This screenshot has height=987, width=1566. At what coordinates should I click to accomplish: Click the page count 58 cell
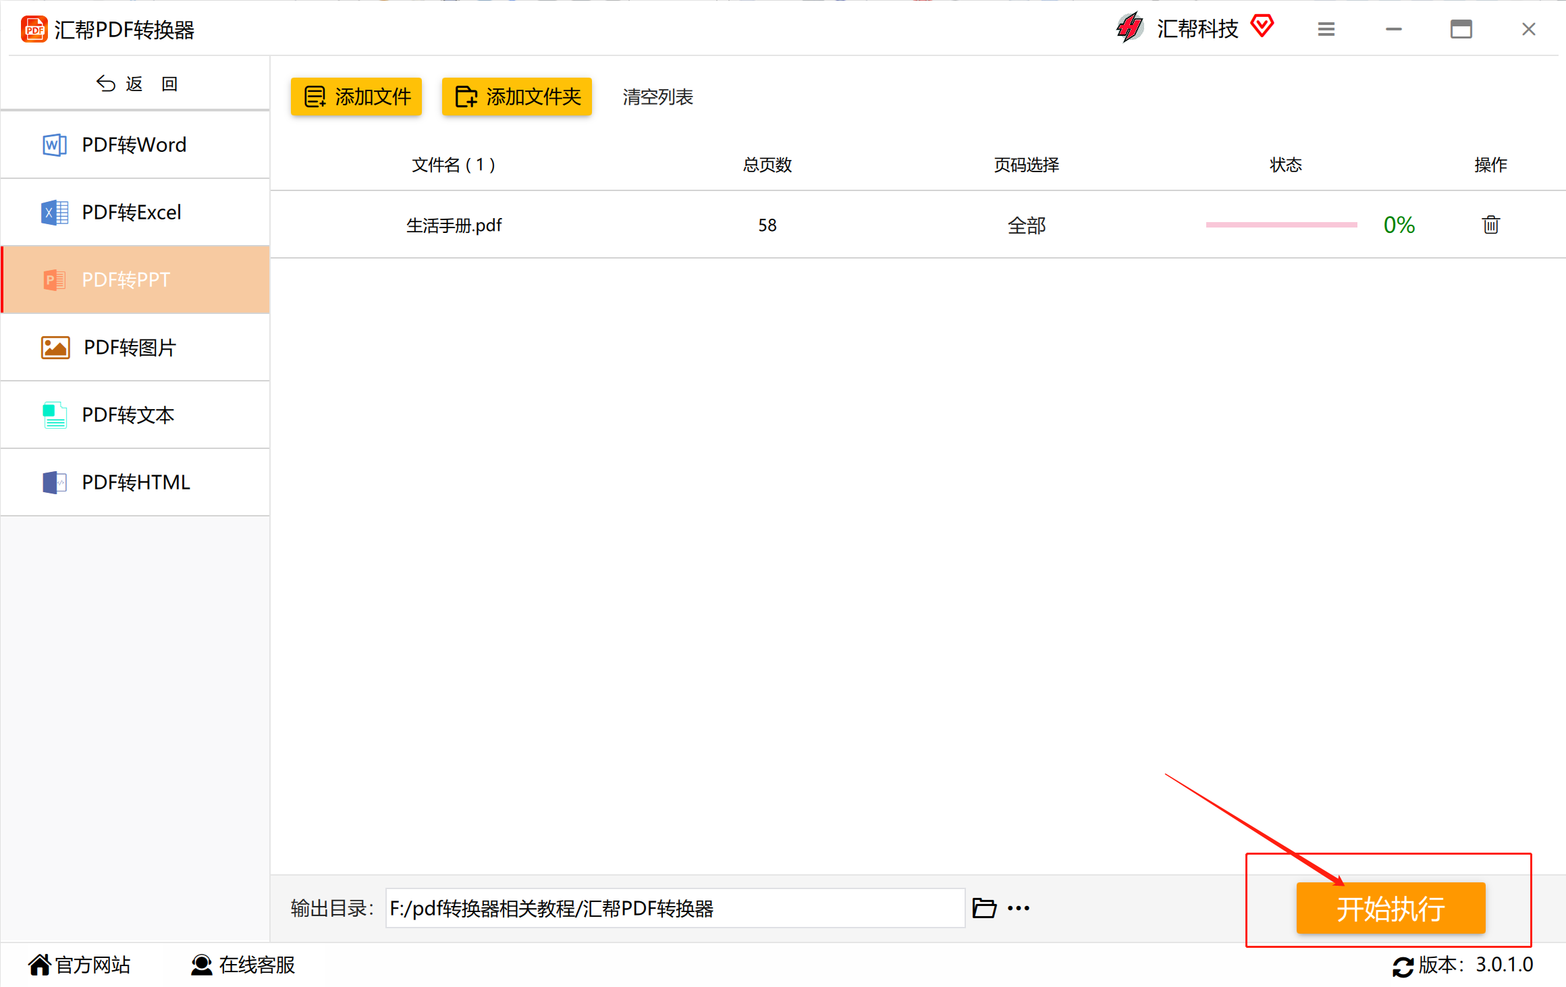pyautogui.click(x=767, y=225)
